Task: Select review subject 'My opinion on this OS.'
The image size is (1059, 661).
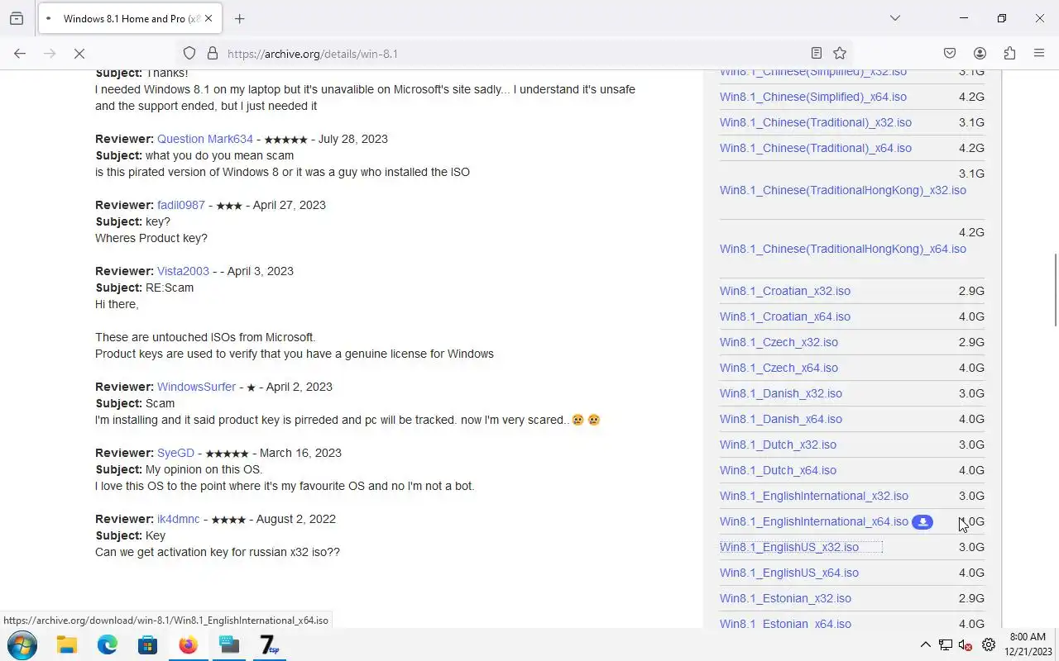Action: coord(204,469)
